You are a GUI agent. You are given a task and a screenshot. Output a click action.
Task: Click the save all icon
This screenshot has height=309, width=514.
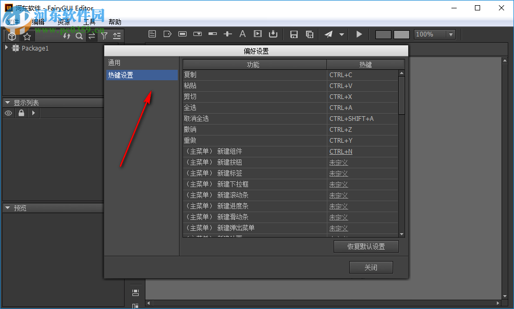[x=310, y=34]
